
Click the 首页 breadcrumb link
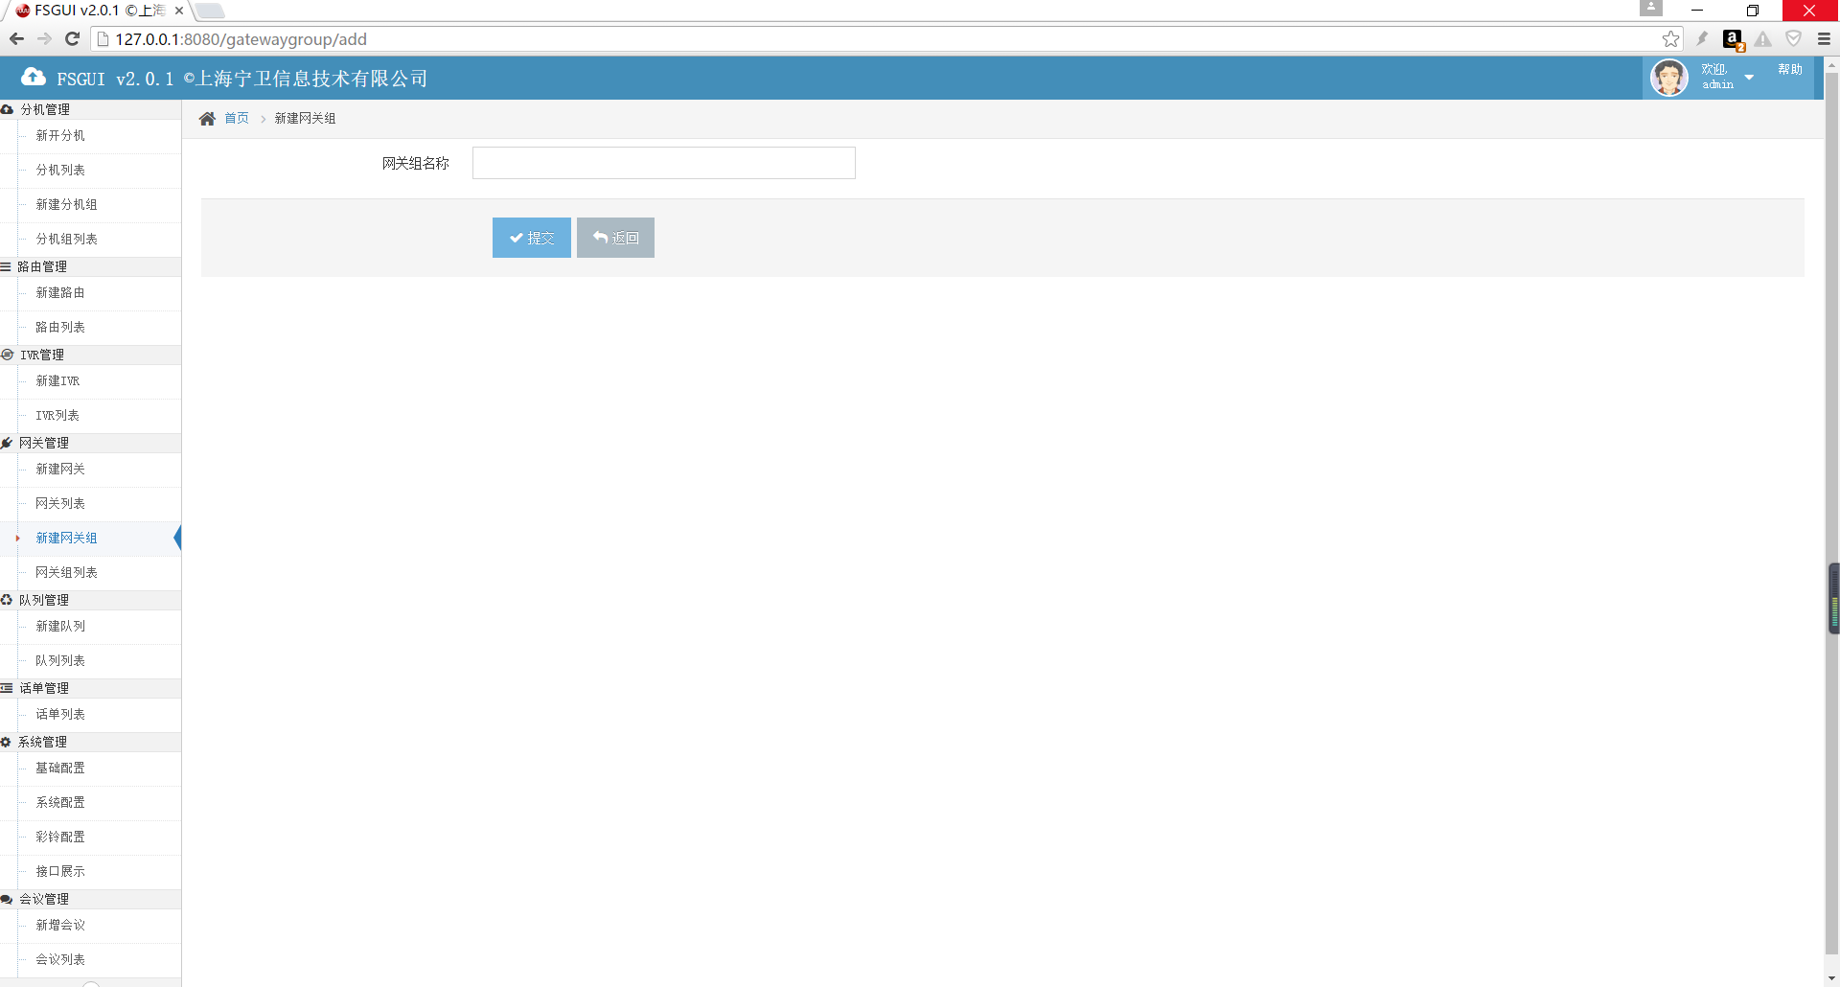point(237,119)
